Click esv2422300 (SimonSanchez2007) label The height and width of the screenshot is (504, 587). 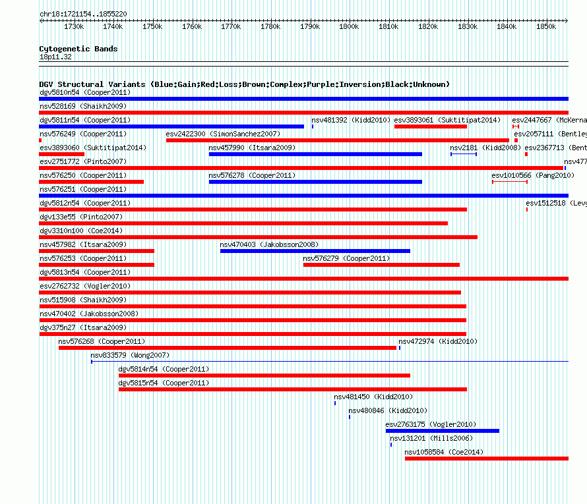point(223,134)
